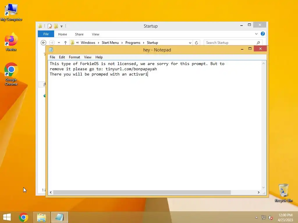Viewport: 298px width, 223px height.
Task: Open the clock showing 12:00 PM
Action: (x=285, y=217)
